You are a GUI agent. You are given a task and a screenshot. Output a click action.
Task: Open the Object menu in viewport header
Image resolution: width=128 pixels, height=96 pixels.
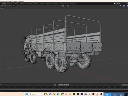6,6
